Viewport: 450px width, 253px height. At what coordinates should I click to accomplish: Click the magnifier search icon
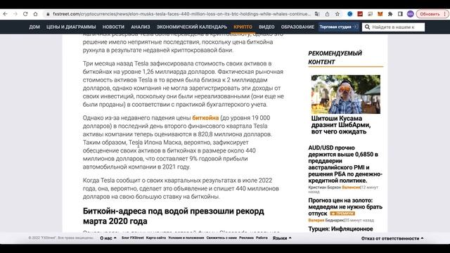(x=367, y=27)
